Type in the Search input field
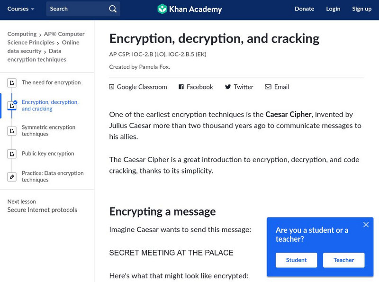Viewport: 379px width, 282px height. click(x=76, y=9)
